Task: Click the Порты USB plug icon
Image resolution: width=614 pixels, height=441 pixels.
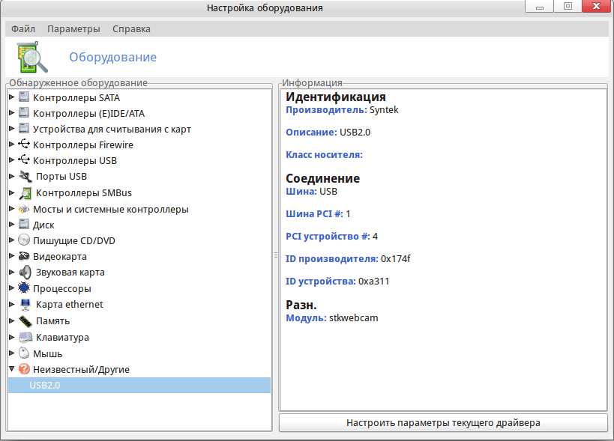Action: pyautogui.click(x=25, y=176)
